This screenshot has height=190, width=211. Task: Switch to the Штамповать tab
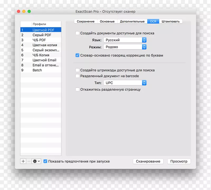171,22
